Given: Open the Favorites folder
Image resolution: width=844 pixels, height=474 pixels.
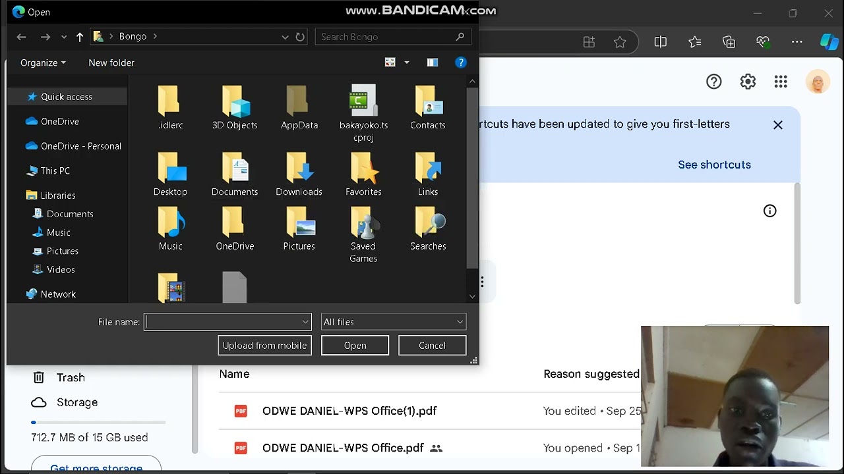Looking at the screenshot, I should [363, 174].
